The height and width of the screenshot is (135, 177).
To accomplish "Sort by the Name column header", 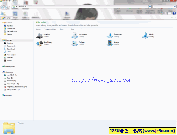I will (x=38, y=29).
